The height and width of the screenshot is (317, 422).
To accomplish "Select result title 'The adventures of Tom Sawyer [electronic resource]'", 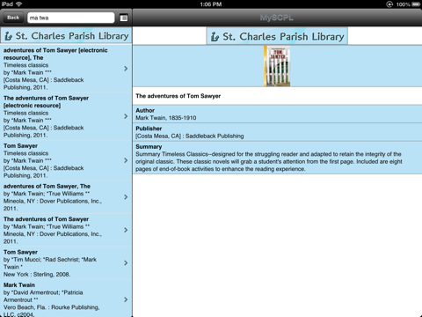I will [46, 101].
